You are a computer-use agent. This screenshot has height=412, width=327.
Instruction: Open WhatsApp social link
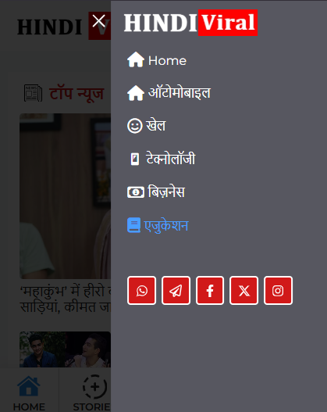click(141, 291)
